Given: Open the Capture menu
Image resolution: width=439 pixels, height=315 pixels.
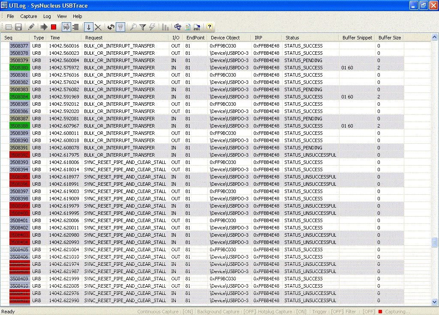Looking at the screenshot, I should point(29,16).
